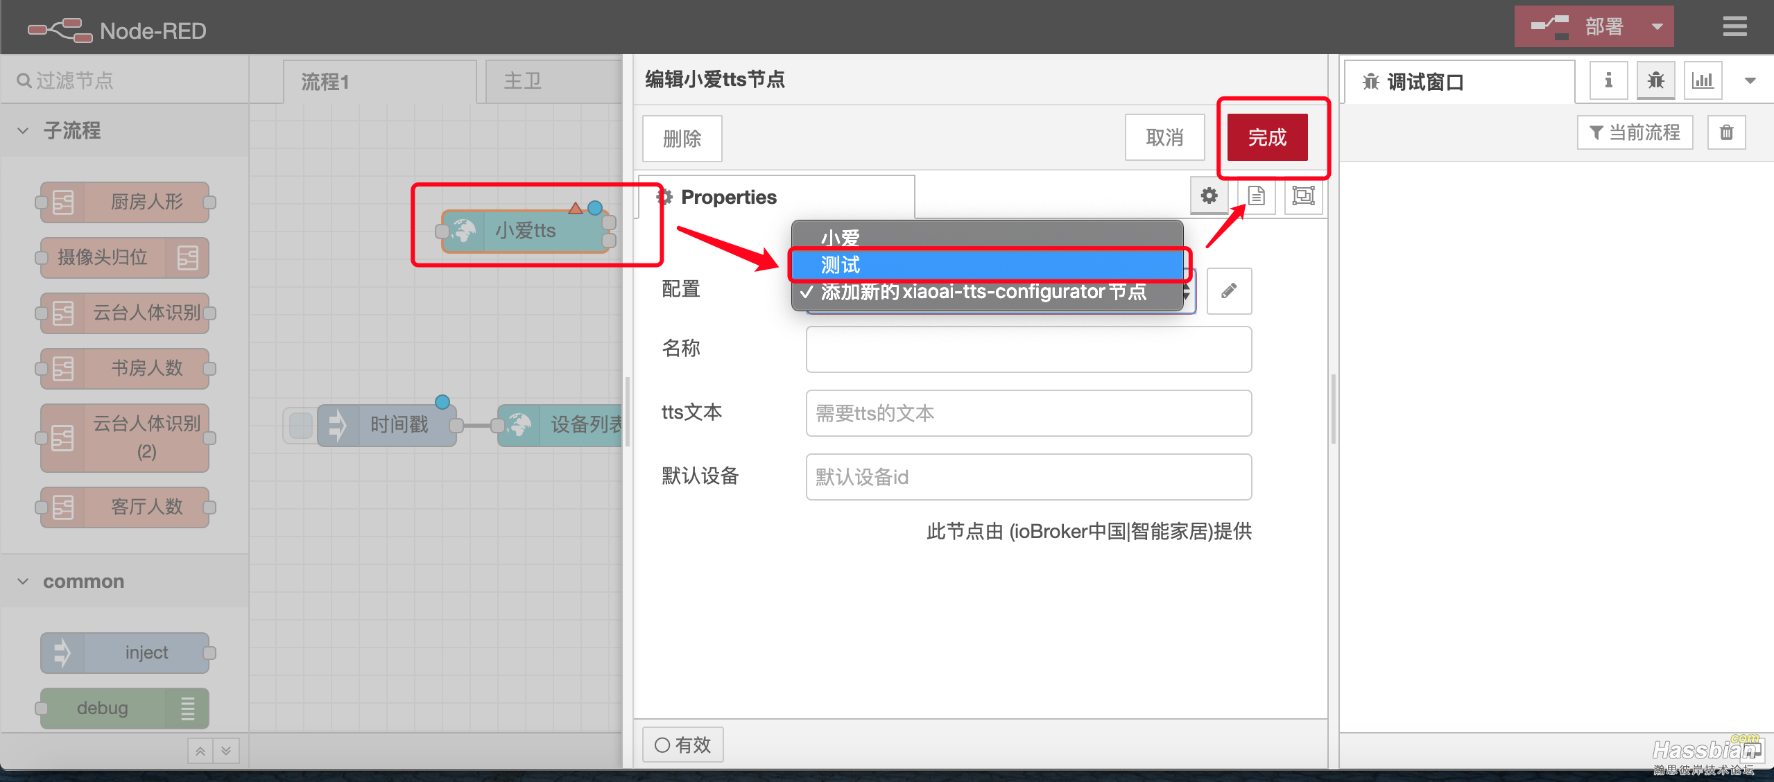This screenshot has width=1774, height=782.
Task: Click the 取消 cancel button
Action: click(1164, 137)
